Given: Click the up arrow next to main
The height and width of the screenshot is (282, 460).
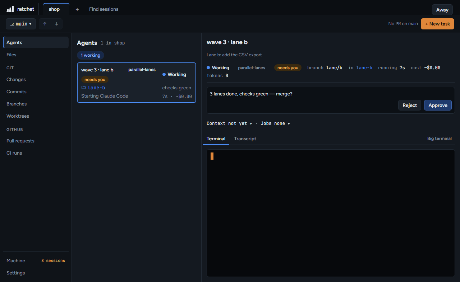Looking at the screenshot, I should 45,24.
